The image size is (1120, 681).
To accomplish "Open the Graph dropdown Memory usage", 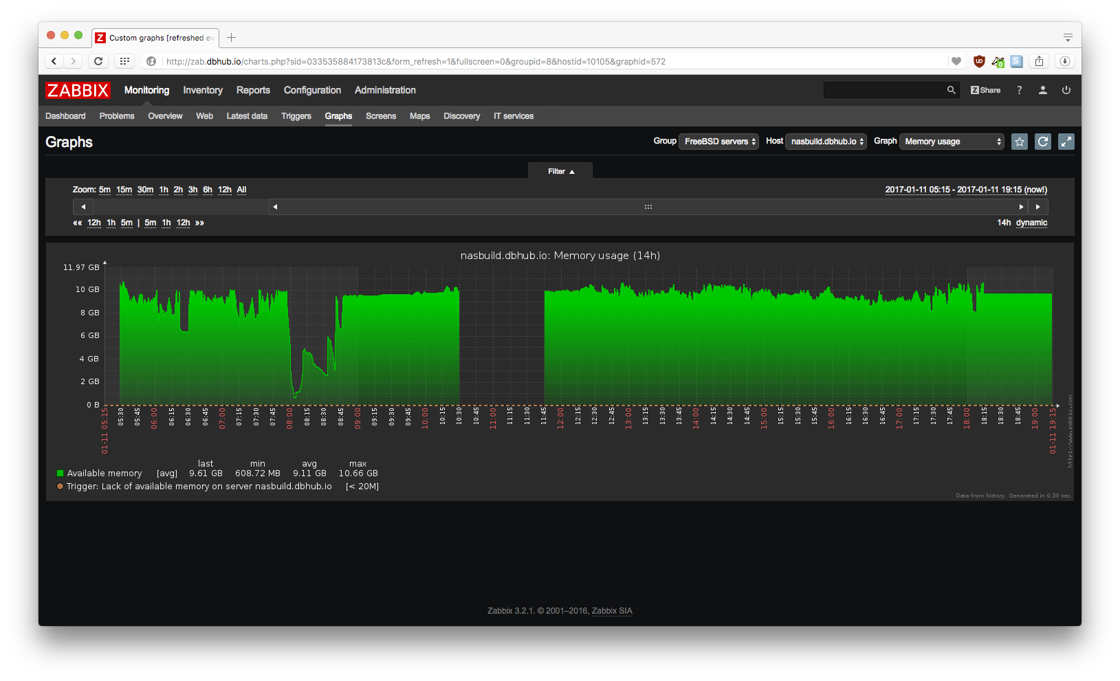I will [x=952, y=142].
